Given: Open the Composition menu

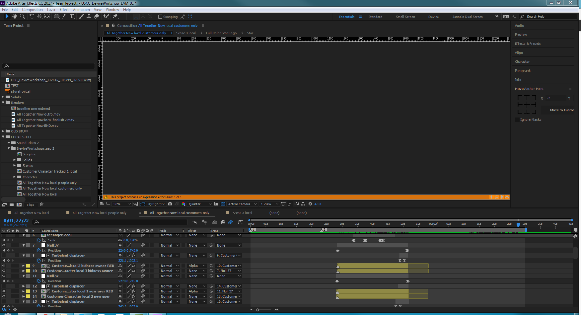Looking at the screenshot, I should pyautogui.click(x=32, y=10).
